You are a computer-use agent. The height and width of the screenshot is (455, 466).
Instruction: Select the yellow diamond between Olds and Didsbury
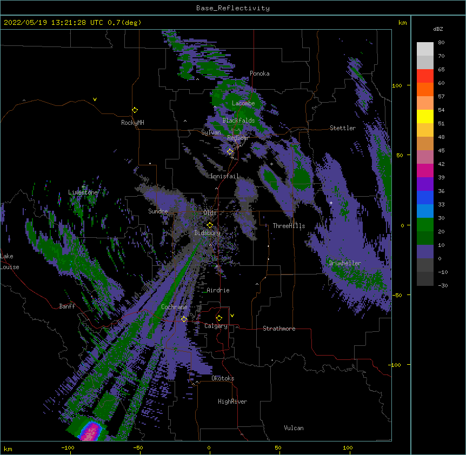pos(210,225)
